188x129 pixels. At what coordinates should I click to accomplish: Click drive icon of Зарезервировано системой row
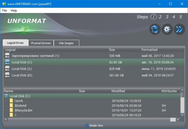tap(7, 56)
